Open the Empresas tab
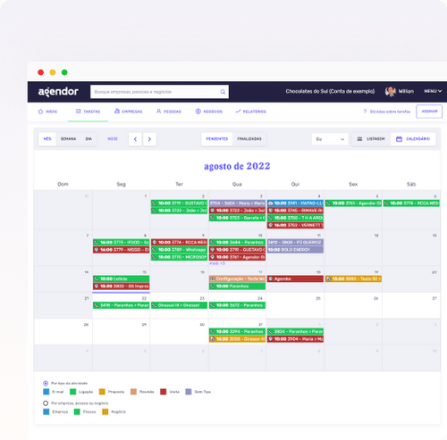 [x=129, y=112]
